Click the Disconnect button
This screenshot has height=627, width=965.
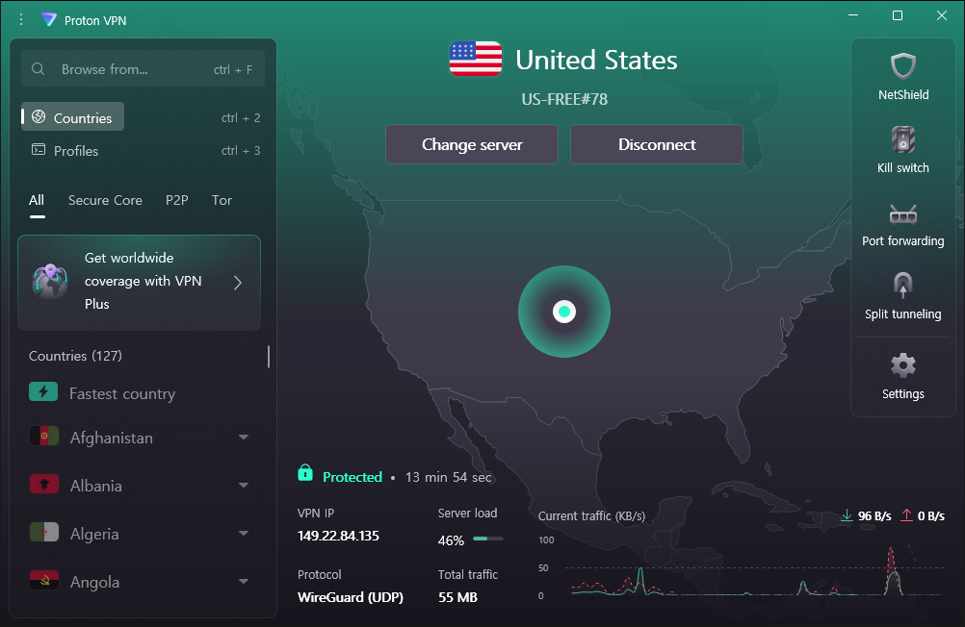click(657, 144)
